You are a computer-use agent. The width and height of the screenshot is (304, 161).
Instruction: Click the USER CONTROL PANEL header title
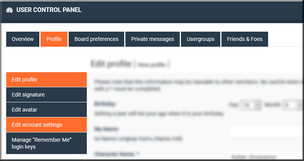49,10
